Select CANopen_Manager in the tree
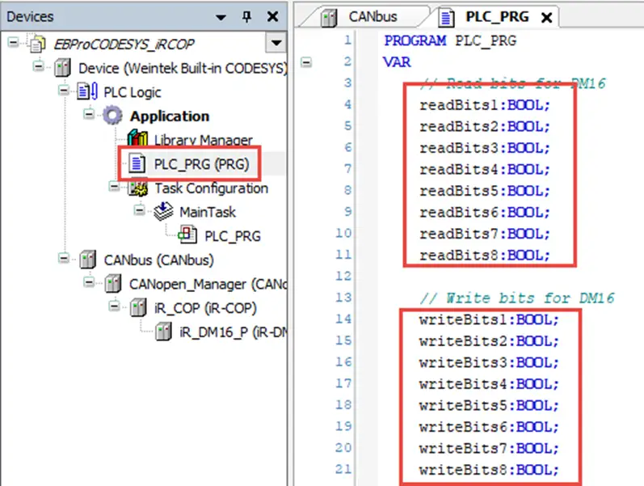Viewport: 644px width, 486px height. pyautogui.click(x=208, y=284)
